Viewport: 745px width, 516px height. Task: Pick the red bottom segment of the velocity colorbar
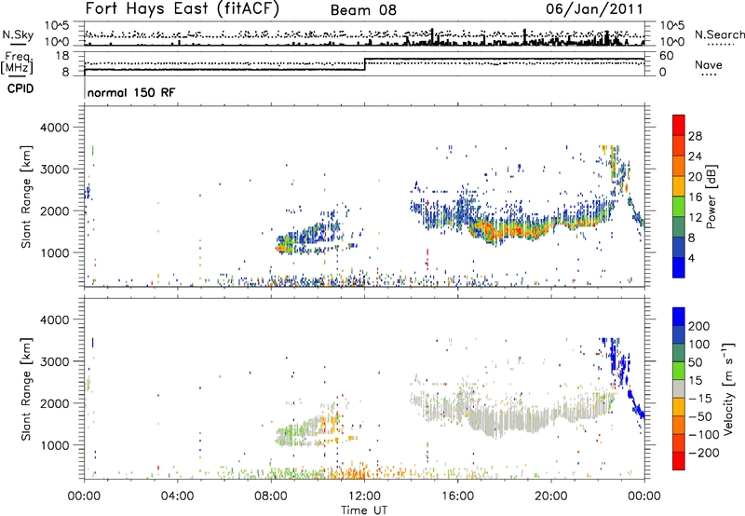click(x=679, y=461)
